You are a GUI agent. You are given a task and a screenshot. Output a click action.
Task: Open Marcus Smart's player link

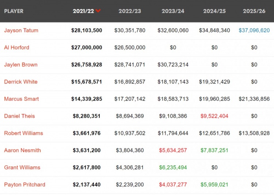[22, 99]
